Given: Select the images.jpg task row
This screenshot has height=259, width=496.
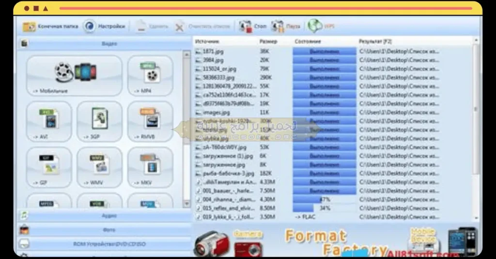Looking at the screenshot, I should pos(333,112).
